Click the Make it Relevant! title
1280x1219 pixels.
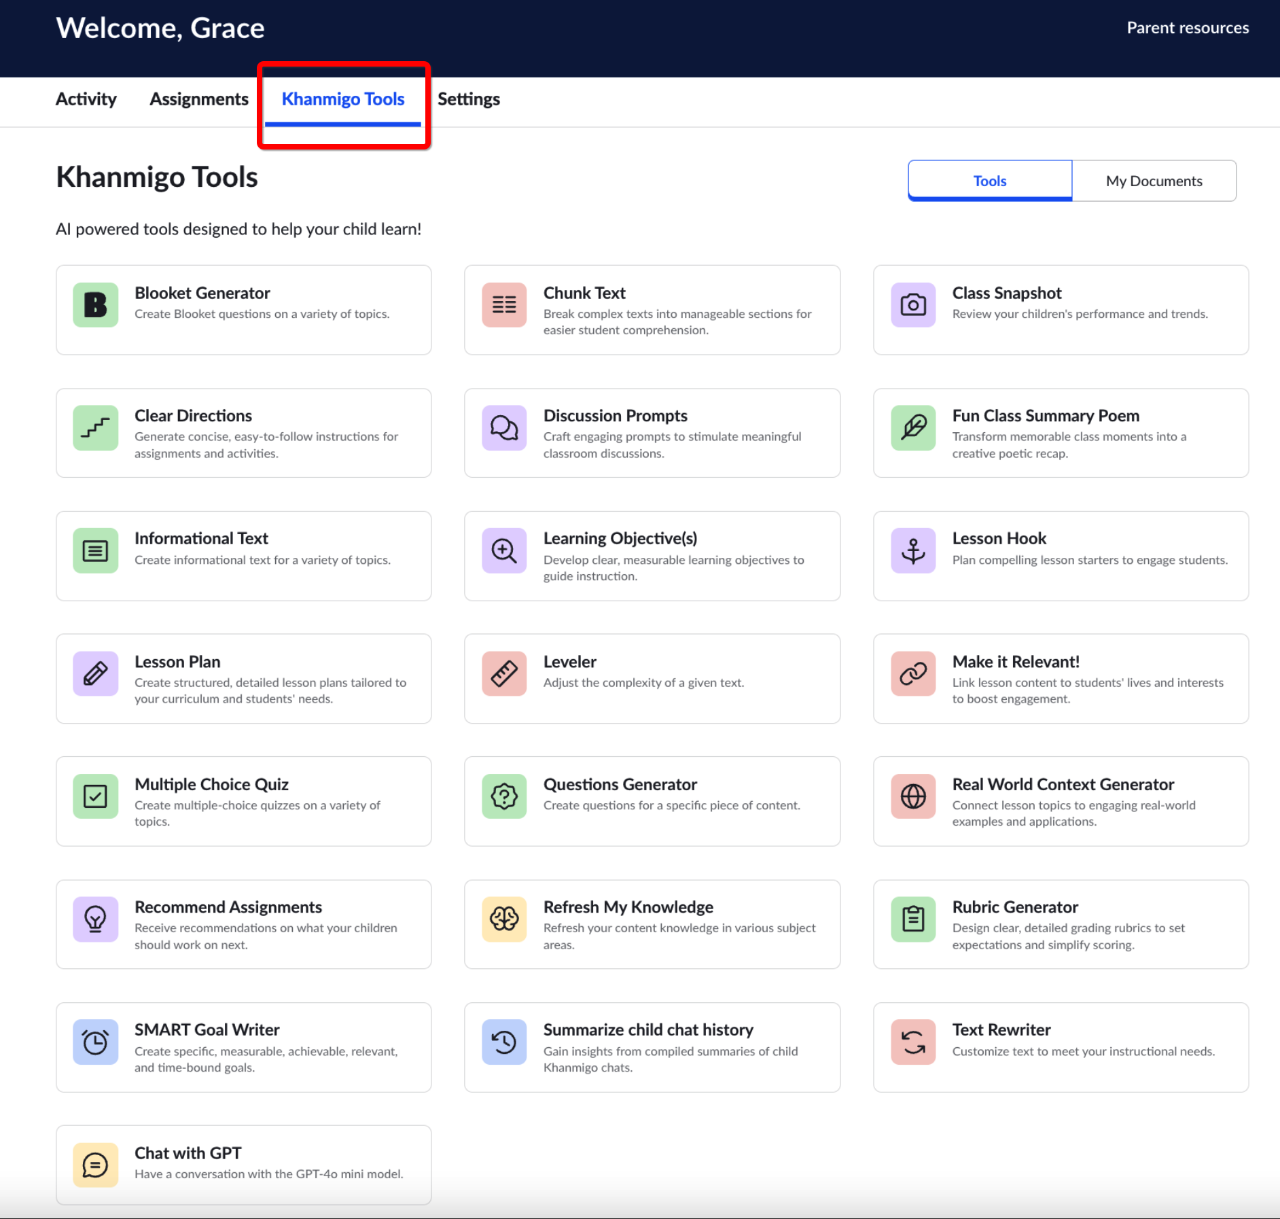(1016, 662)
